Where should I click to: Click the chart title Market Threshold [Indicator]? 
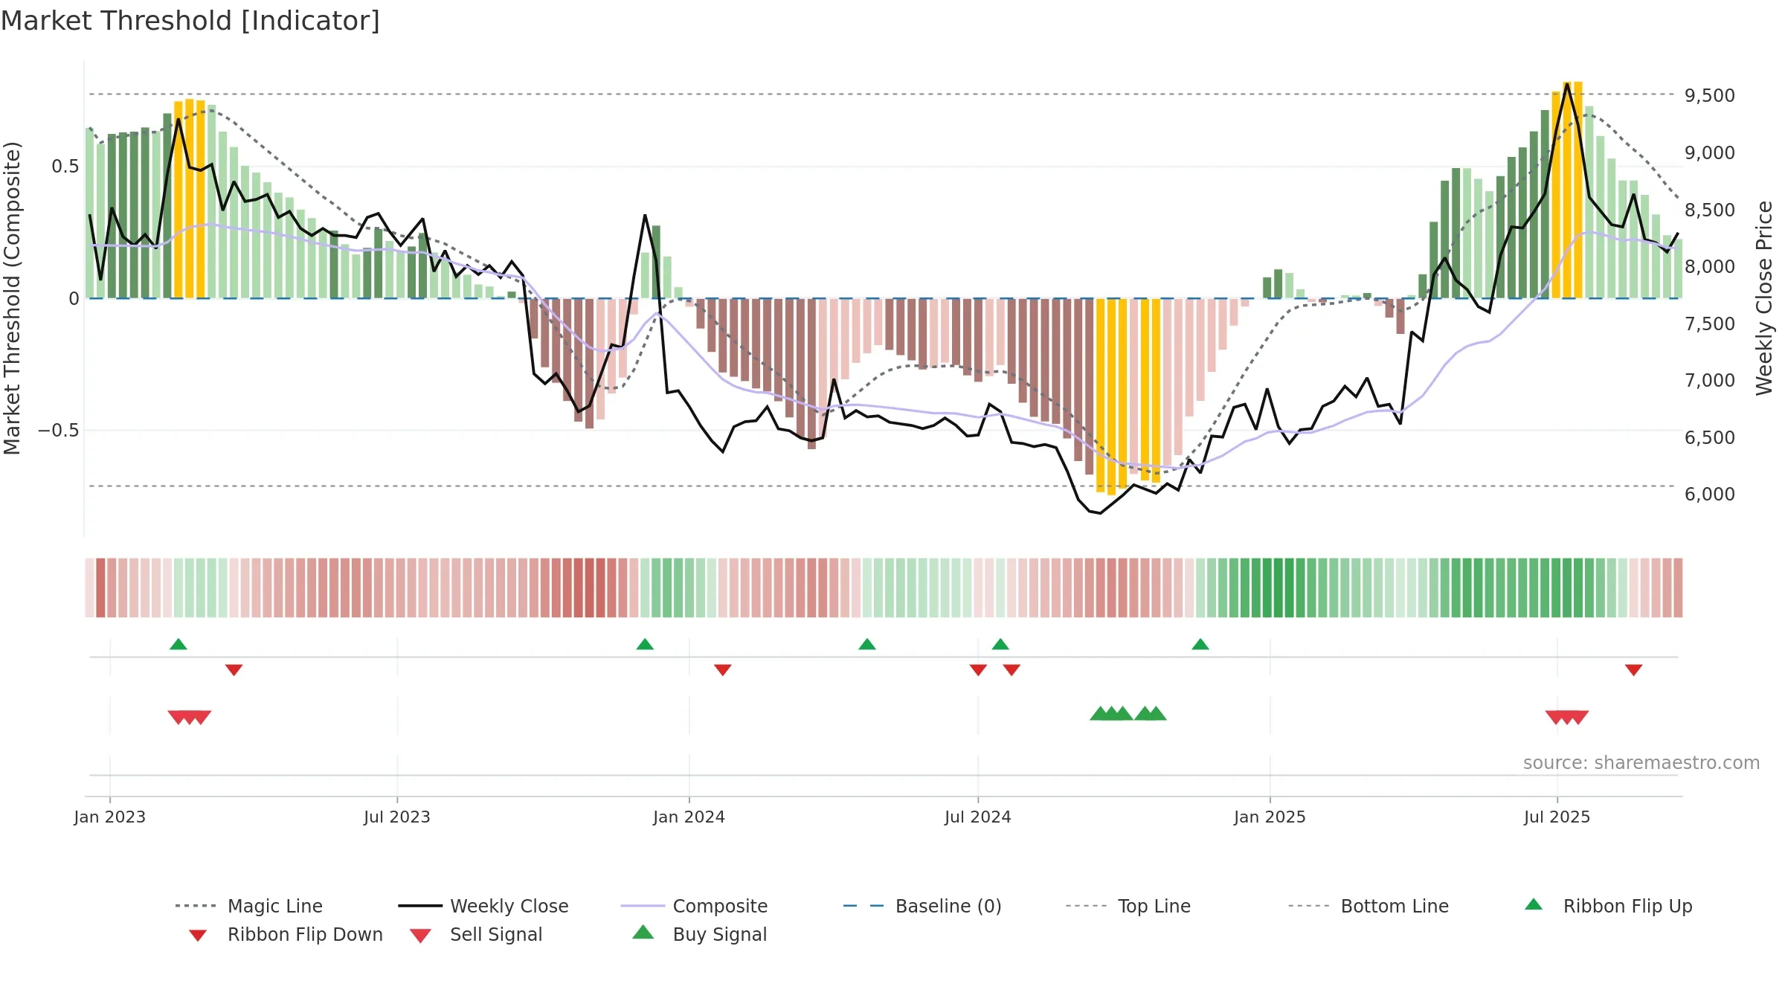pos(190,21)
